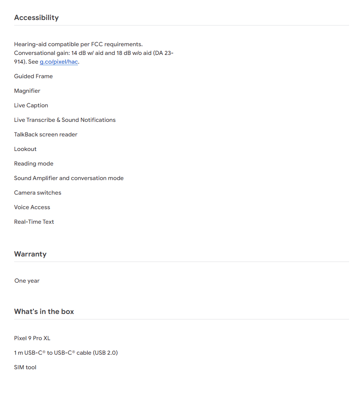Click the Voice Access feature text
The image size is (364, 394).
(32, 207)
